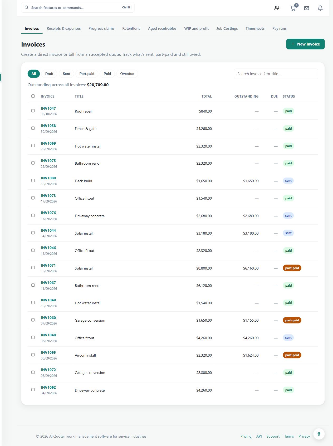Open invoice INV1072
Viewport: 333px width, 446px height.
[48, 370]
